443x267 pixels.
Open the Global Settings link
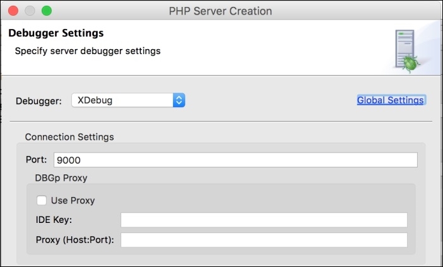tap(390, 100)
